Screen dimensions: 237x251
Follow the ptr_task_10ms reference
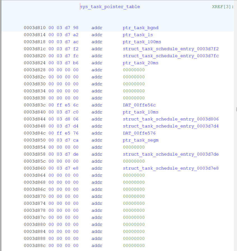point(140,112)
